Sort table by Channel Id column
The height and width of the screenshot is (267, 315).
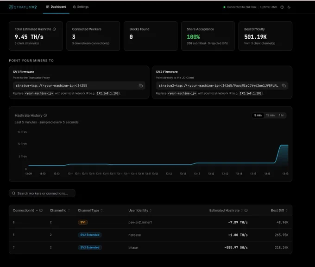coord(60,210)
